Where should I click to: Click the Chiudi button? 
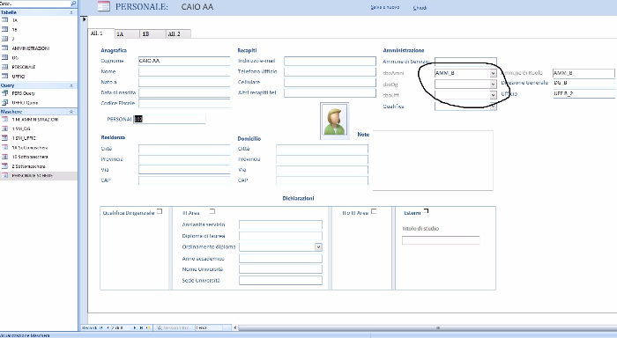pyautogui.click(x=420, y=8)
